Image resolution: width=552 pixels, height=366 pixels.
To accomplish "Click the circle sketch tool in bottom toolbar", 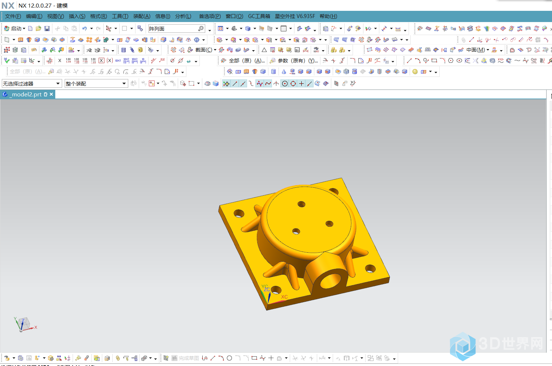I will coord(229,358).
